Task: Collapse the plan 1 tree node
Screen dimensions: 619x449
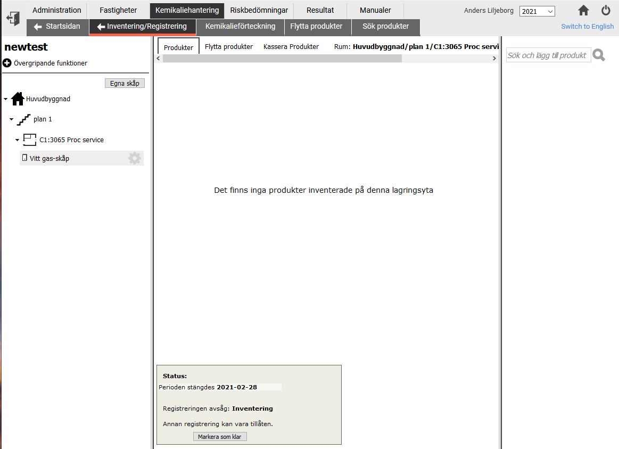Action: 12,119
